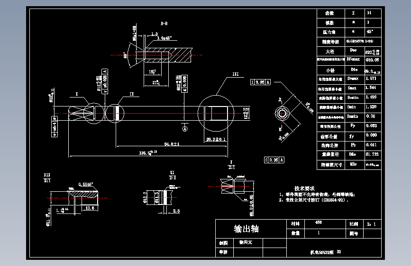The height and width of the screenshot is (266, 411).
Task: Select the 60° angle dimension in section B-B
Action: pyautogui.click(x=126, y=55)
